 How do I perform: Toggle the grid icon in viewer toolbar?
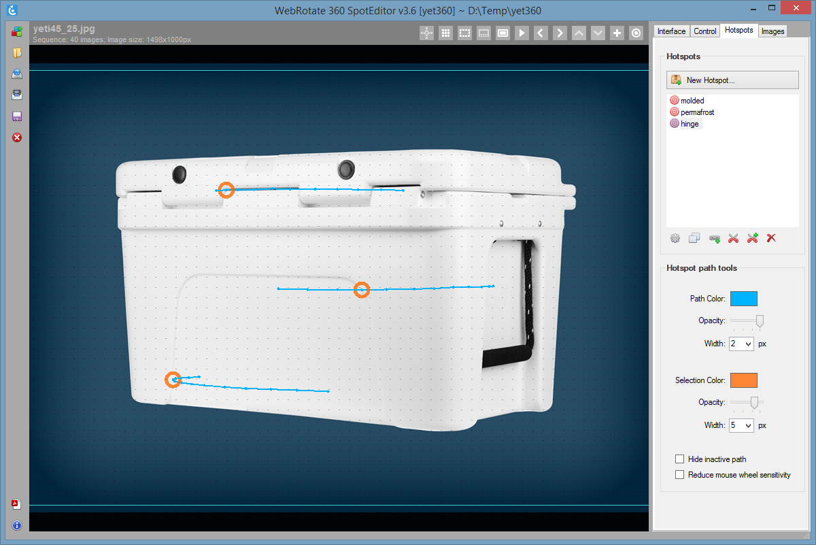pyautogui.click(x=445, y=33)
